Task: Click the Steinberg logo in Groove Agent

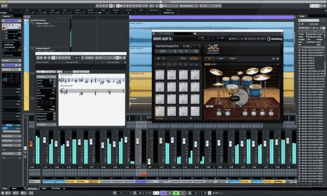Action: [275, 39]
